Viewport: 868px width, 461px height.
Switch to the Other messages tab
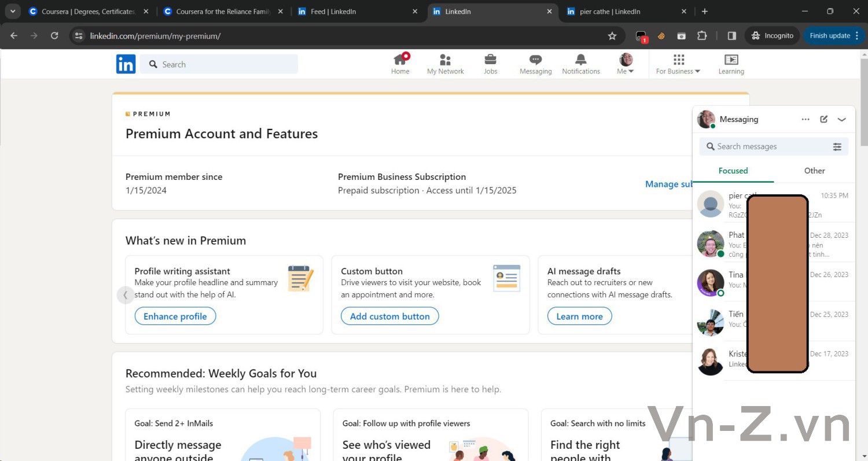(814, 171)
